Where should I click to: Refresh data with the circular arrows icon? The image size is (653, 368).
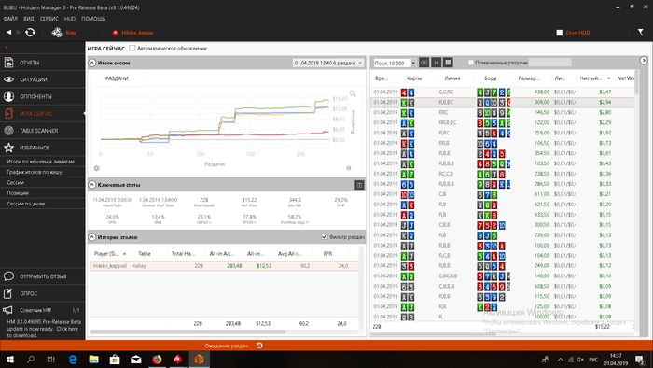click(30, 32)
